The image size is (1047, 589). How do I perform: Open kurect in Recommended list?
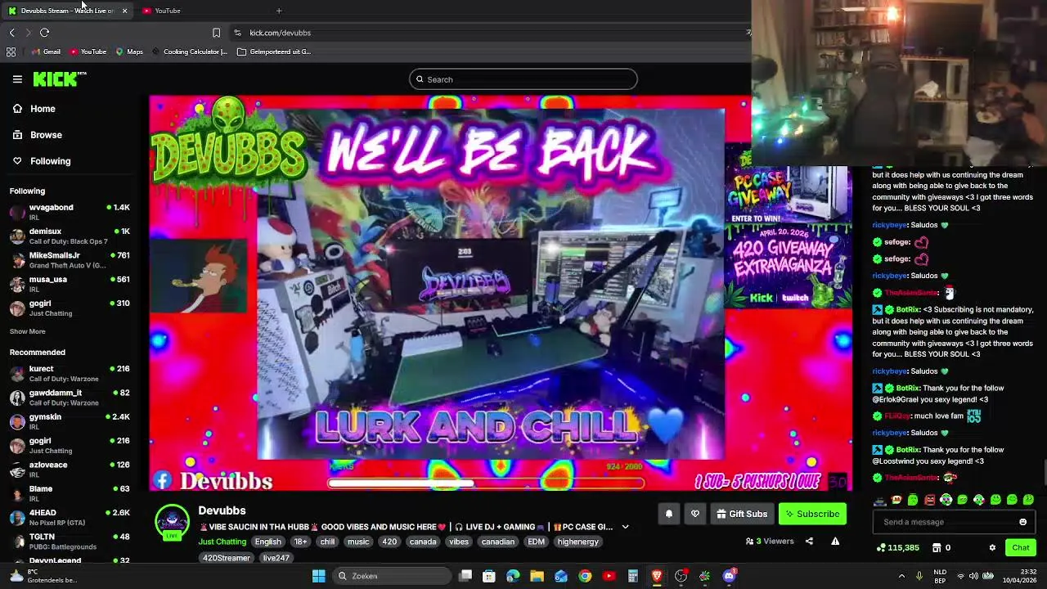pyautogui.click(x=70, y=373)
